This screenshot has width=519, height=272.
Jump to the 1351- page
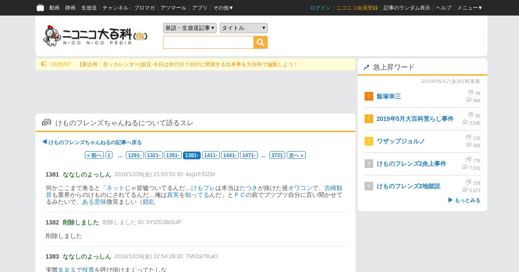pos(173,155)
